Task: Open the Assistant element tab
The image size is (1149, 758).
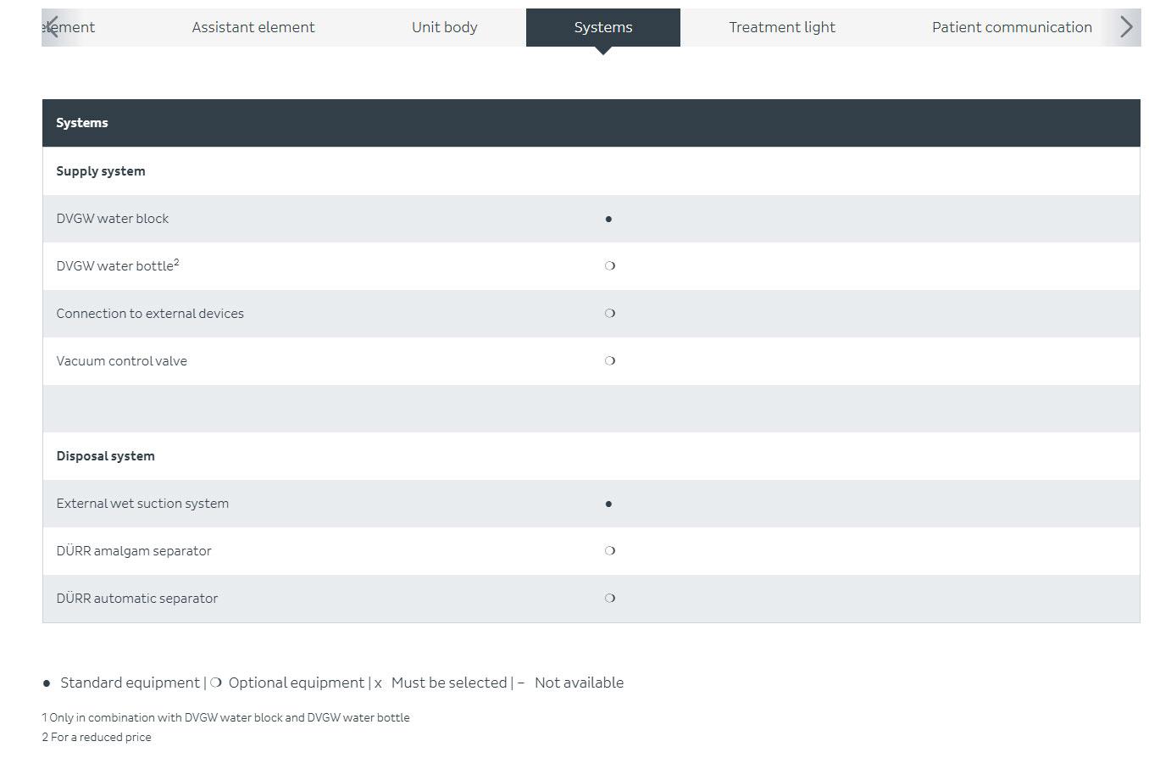Action: 253,27
